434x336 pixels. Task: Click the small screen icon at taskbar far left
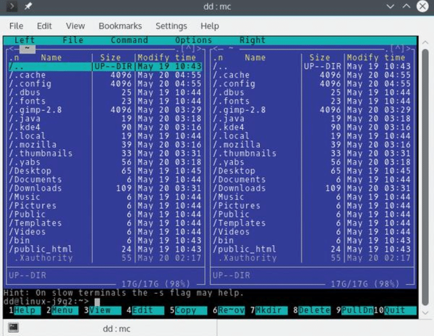pyautogui.click(x=13, y=328)
